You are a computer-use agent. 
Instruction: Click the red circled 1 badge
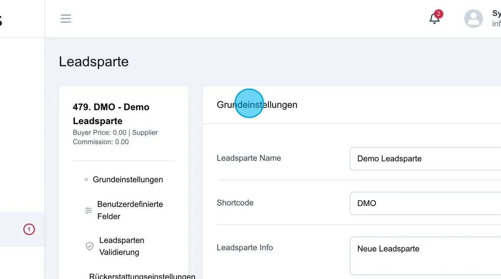(x=29, y=229)
